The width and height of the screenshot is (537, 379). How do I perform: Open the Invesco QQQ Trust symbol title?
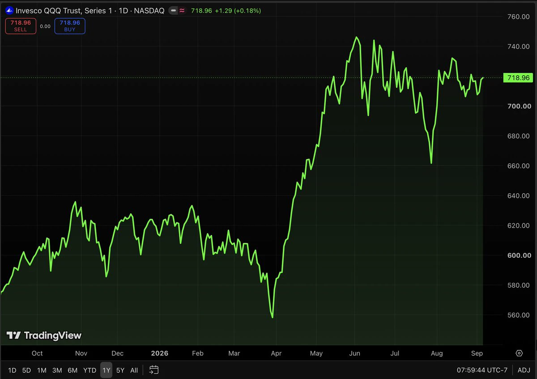90,10
